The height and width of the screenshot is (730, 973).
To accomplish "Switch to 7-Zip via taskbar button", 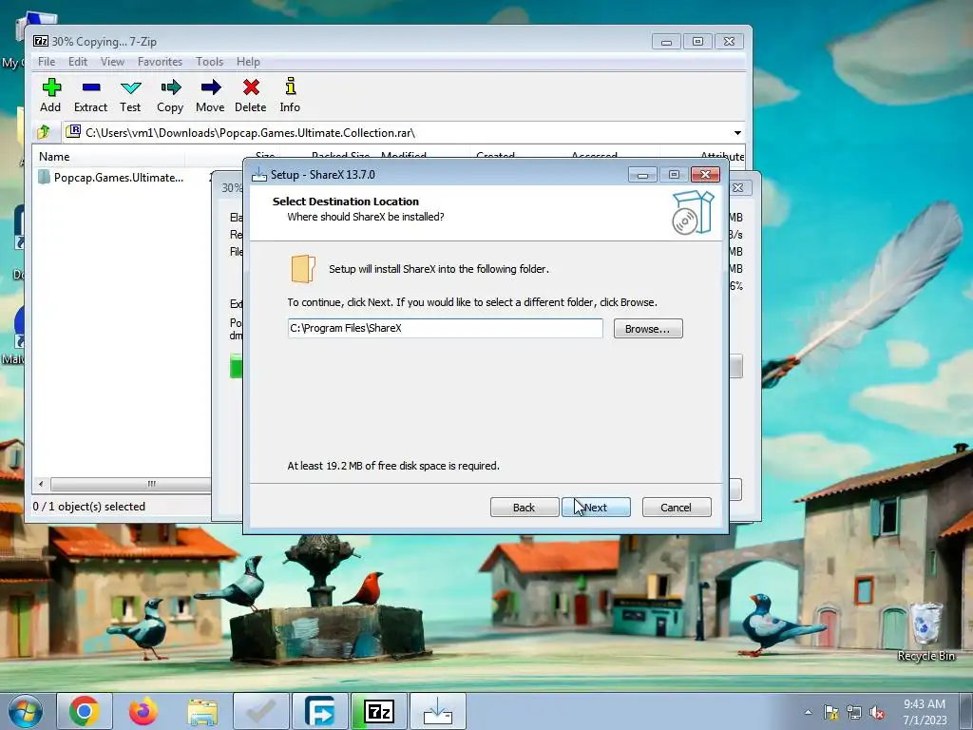I will click(x=378, y=711).
